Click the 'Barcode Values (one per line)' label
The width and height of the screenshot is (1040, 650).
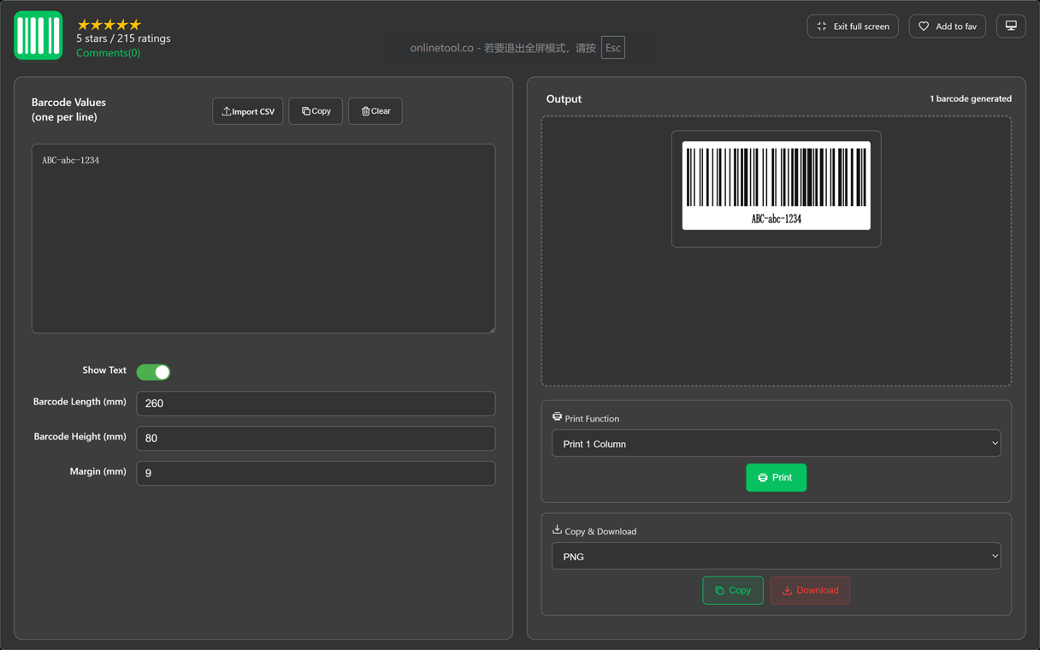click(x=68, y=109)
